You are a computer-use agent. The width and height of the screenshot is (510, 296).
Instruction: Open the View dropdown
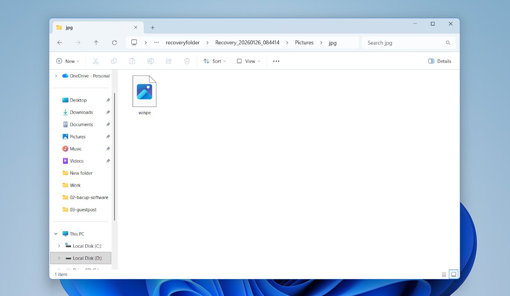click(248, 61)
